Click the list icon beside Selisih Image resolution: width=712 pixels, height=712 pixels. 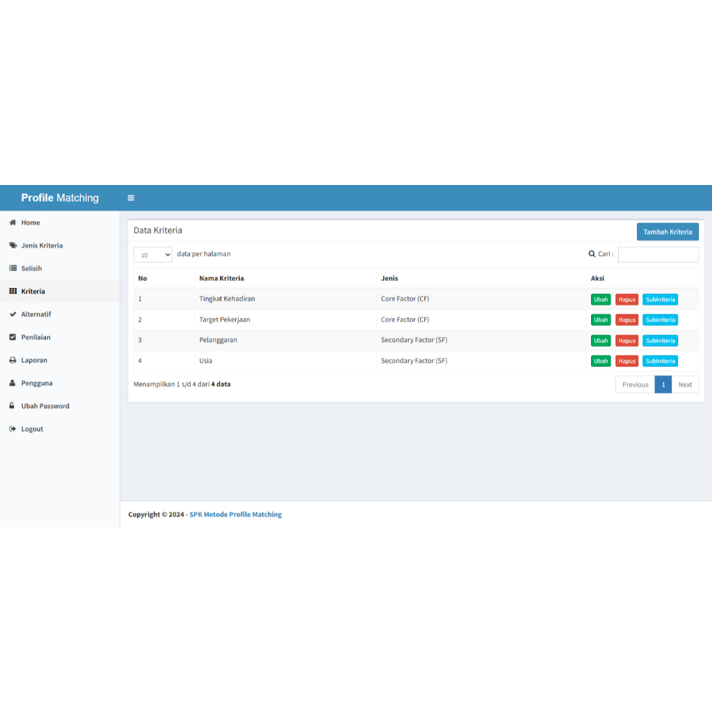[x=13, y=268]
